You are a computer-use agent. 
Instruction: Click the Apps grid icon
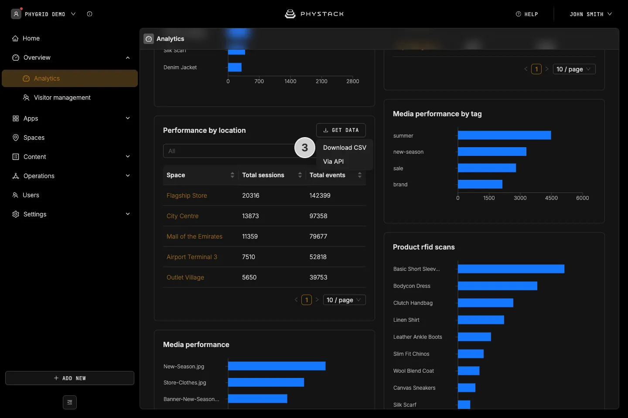click(16, 118)
